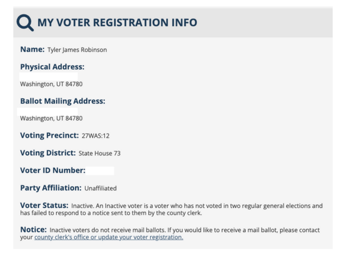
Task: Click the Voting Precinct label
Action: pos(49,136)
